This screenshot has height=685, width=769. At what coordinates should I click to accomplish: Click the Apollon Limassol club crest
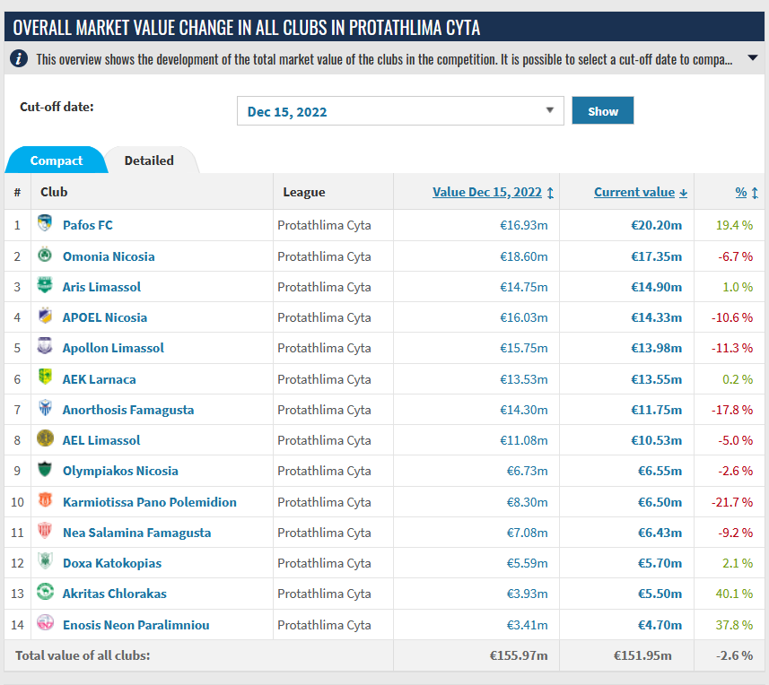pos(45,346)
